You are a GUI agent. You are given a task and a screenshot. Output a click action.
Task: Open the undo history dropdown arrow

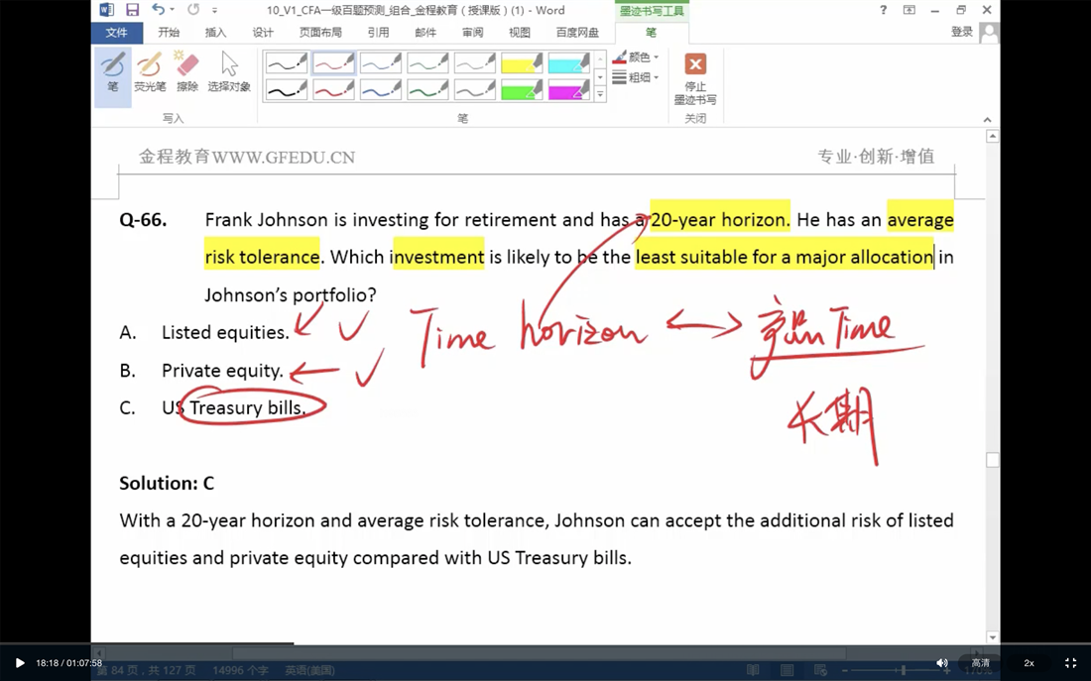pyautogui.click(x=172, y=10)
